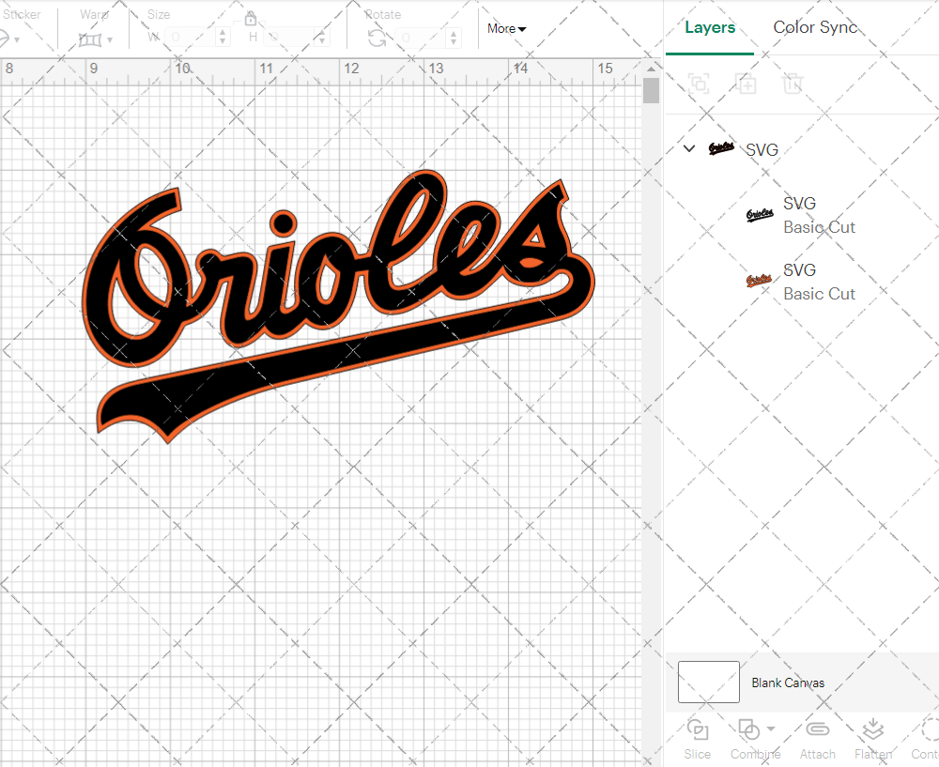
Task: Click the Flatten icon
Action: click(x=872, y=729)
